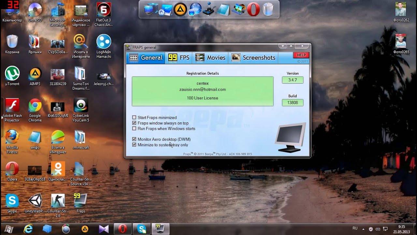Click the zauisio.nnn@hotmail.com registration email
The height and width of the screenshot is (235, 417).
coord(203,89)
